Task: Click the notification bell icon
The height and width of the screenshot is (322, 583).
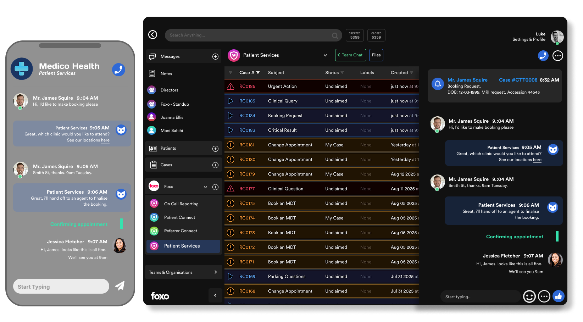Action: [438, 84]
